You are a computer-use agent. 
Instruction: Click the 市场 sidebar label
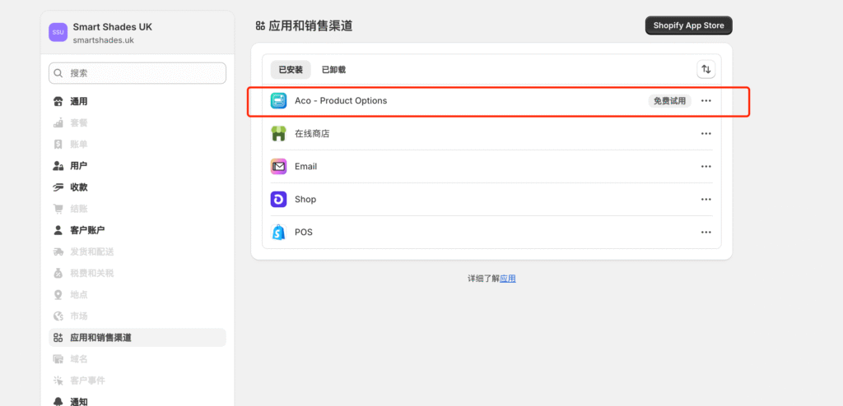tap(78, 316)
